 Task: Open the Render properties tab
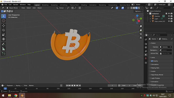(x=146, y=44)
